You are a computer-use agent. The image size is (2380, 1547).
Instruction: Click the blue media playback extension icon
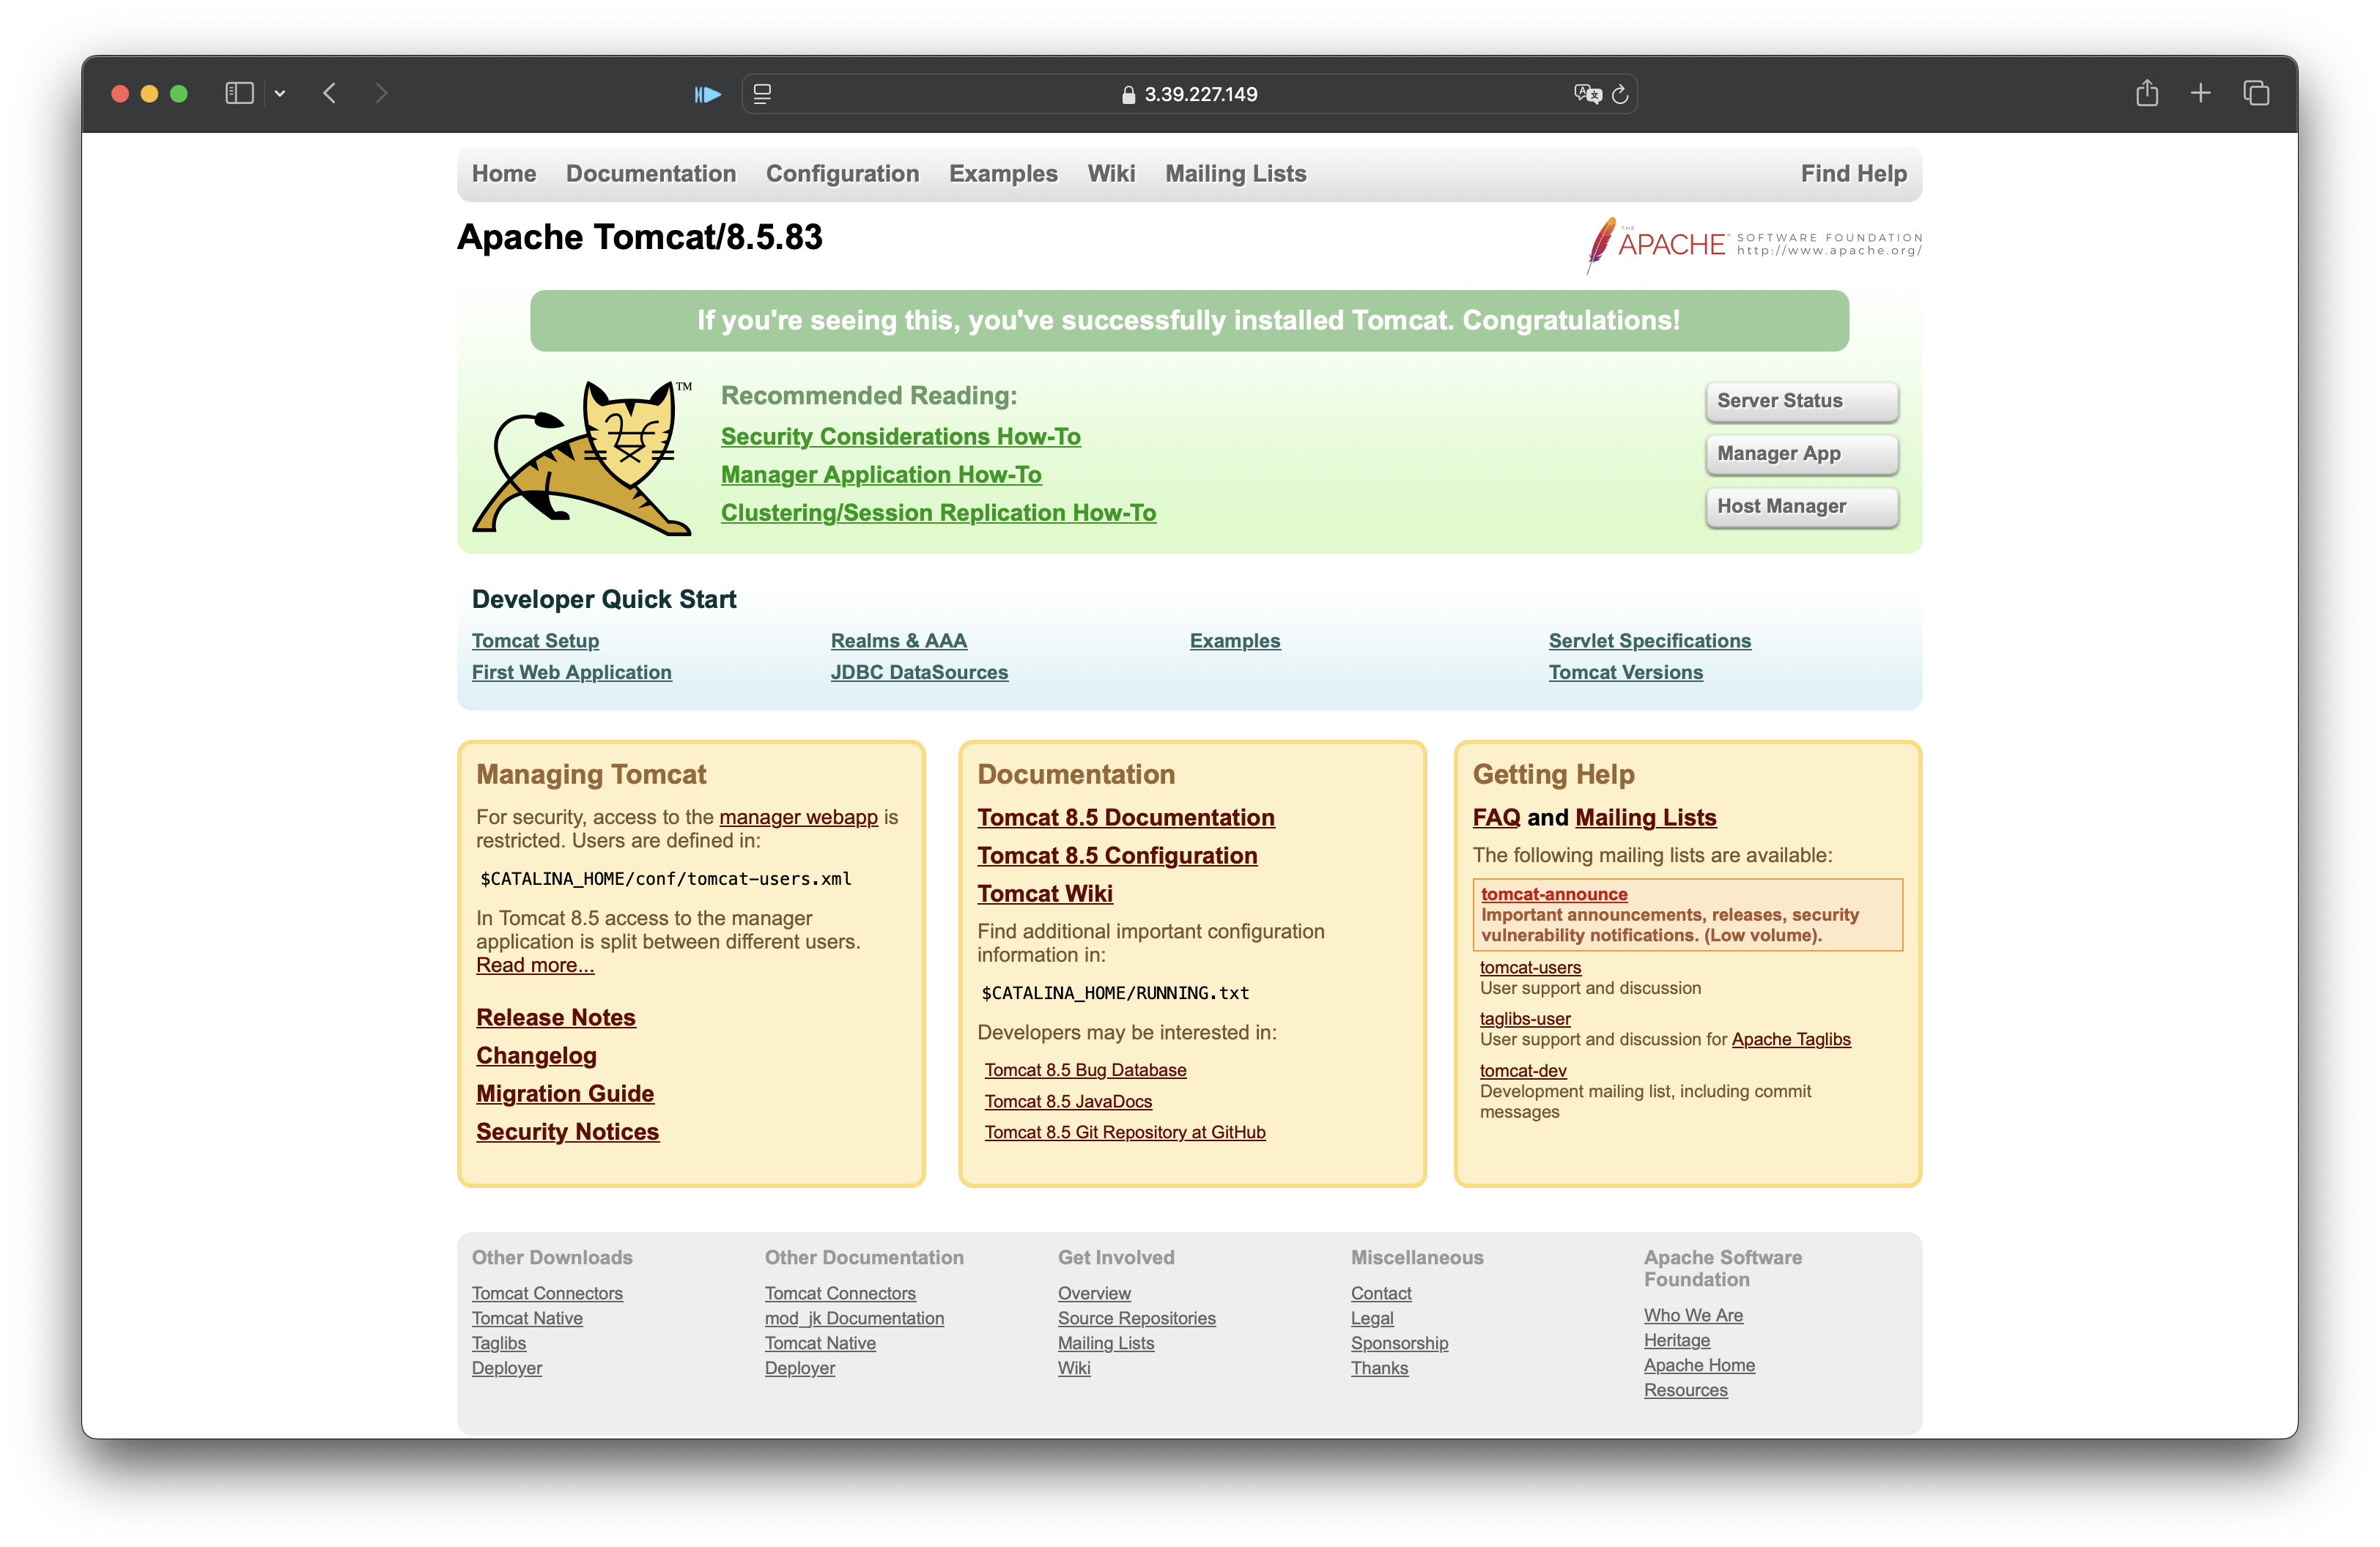click(x=708, y=94)
